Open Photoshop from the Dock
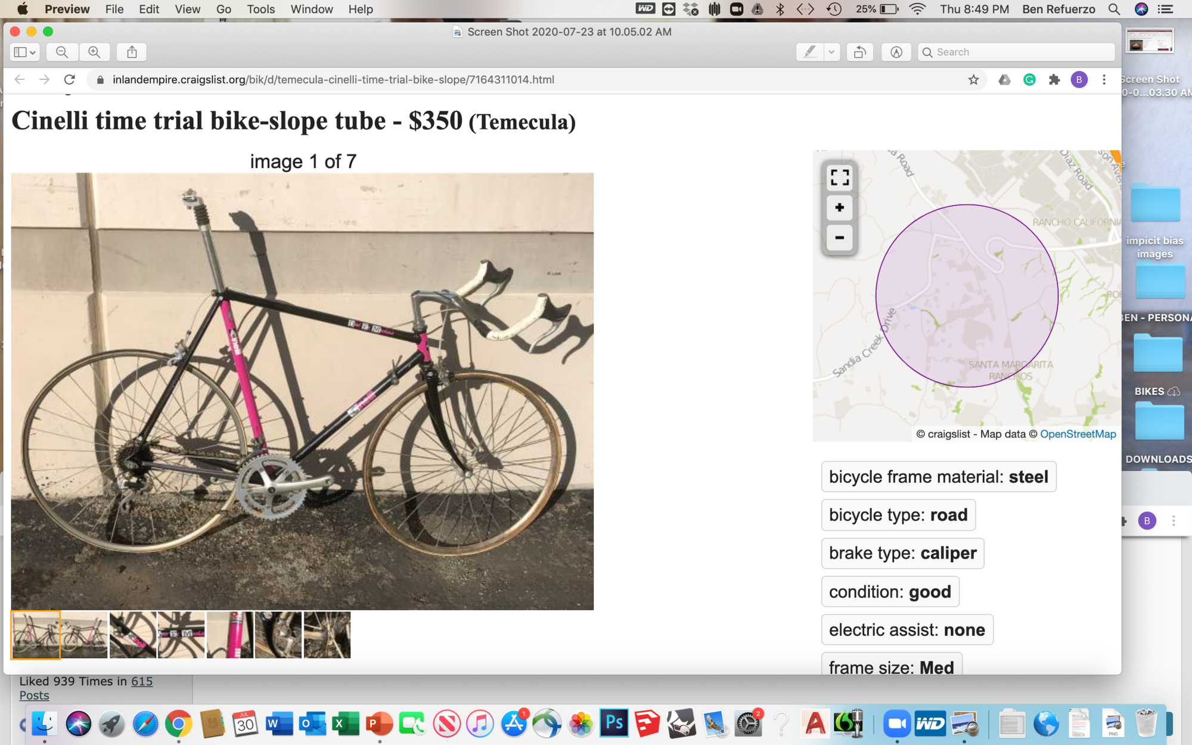Image resolution: width=1192 pixels, height=745 pixels. click(614, 723)
